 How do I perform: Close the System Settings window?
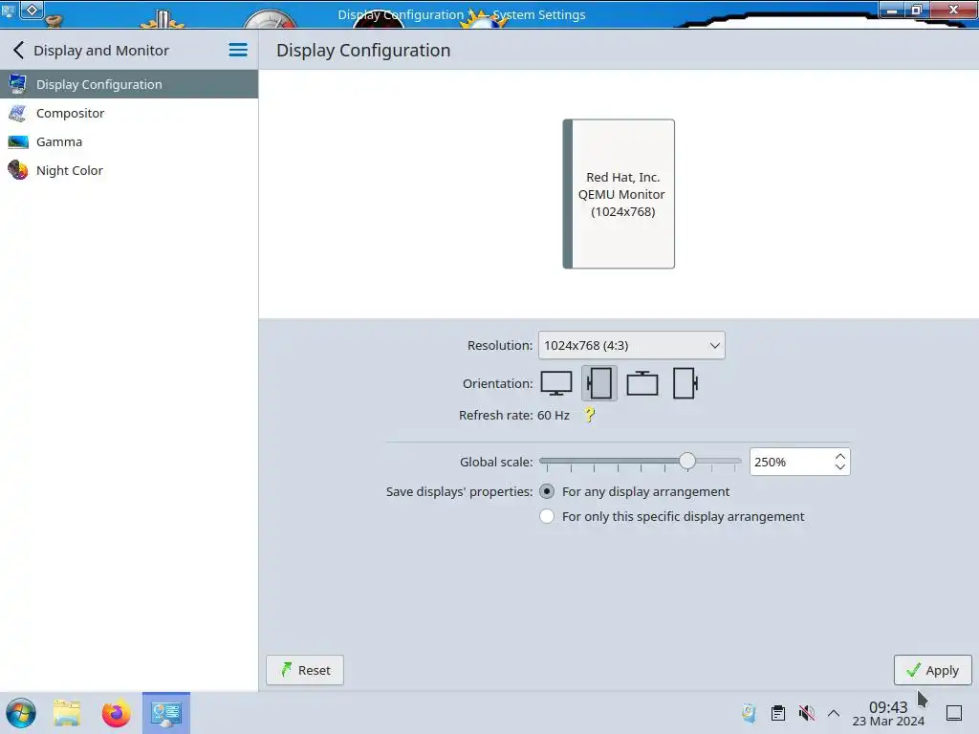[x=953, y=10]
